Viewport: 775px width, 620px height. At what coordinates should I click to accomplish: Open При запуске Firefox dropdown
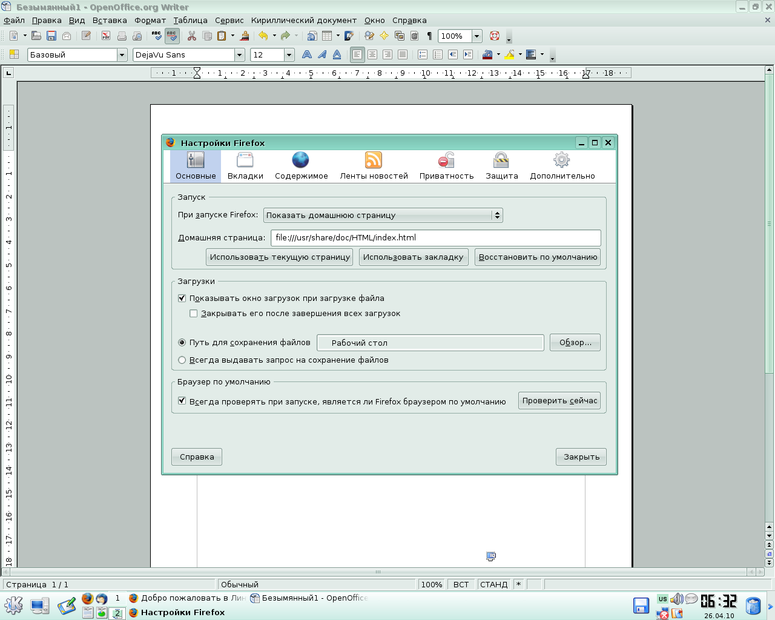click(x=383, y=216)
